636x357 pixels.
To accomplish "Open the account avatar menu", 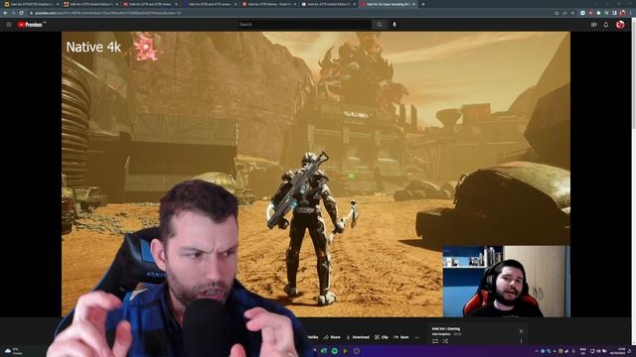I will [x=620, y=25].
